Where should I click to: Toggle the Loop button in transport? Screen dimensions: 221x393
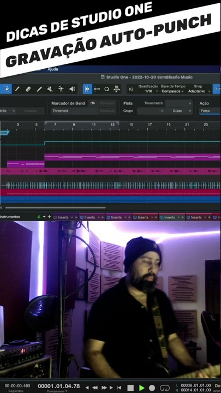click(165, 388)
